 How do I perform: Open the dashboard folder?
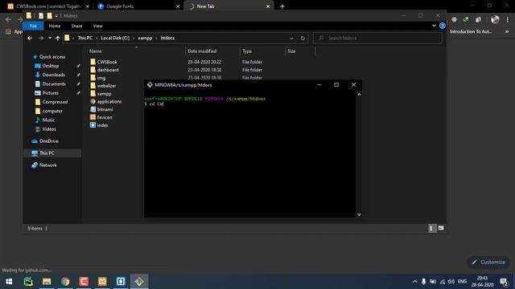tap(108, 70)
